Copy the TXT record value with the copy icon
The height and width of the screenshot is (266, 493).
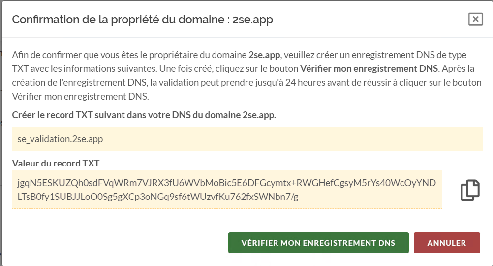click(470, 191)
